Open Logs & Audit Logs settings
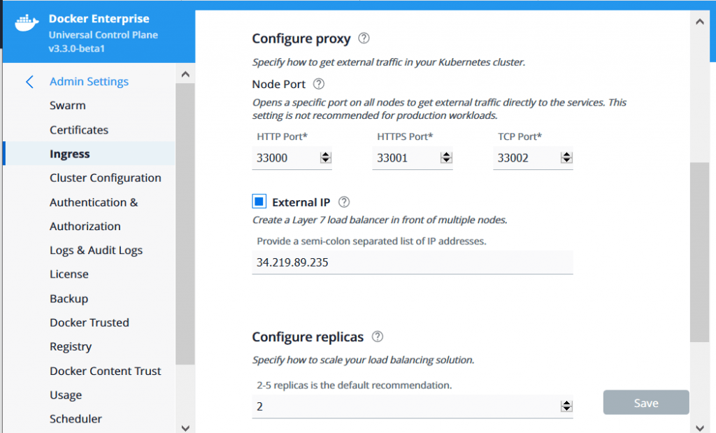The image size is (716, 433). coord(96,250)
